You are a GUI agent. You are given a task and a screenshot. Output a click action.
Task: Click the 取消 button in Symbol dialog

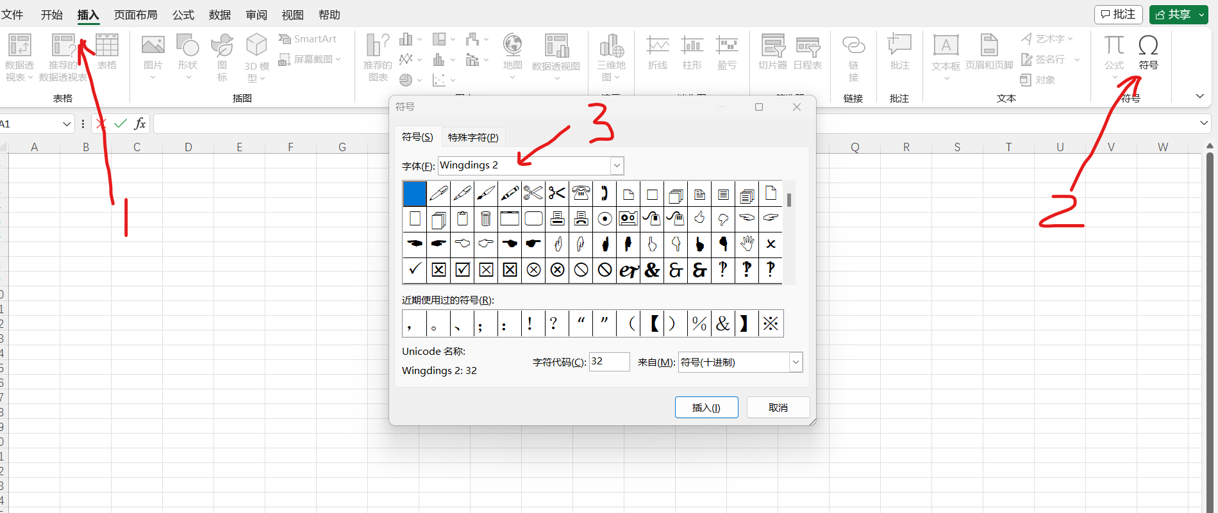tap(778, 407)
